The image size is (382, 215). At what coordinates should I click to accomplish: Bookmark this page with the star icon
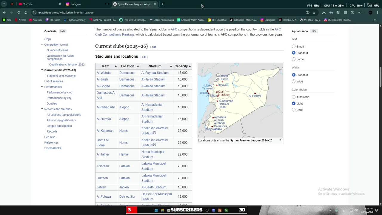pos(314,13)
